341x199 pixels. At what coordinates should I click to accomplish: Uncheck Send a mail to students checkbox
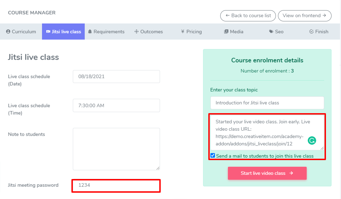213,156
